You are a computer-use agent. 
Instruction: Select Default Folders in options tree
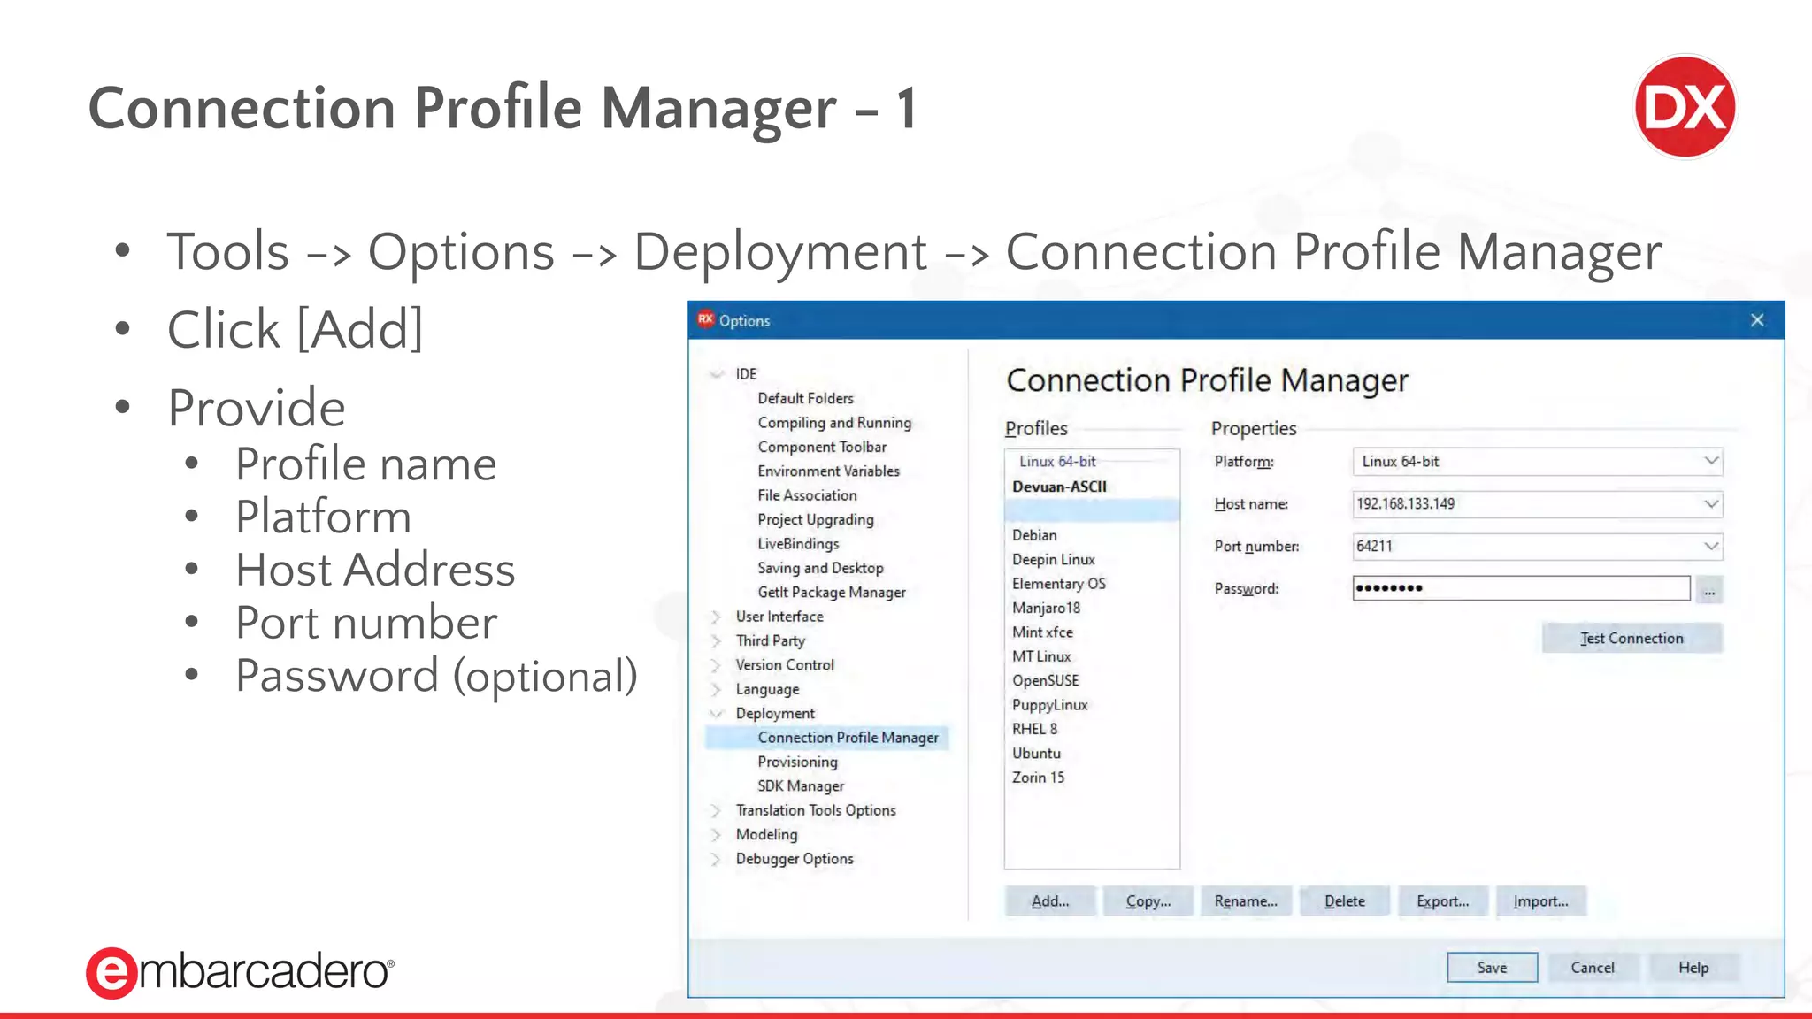(x=806, y=399)
